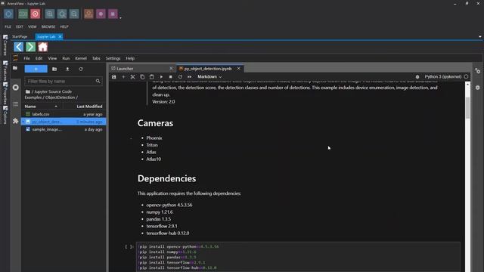Open the Features side panel tab
Screen dimensions: 484x272
(5, 70)
